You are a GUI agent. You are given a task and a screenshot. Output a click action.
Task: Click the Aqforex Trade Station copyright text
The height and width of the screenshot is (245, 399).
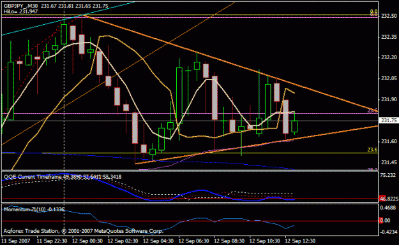tap(83, 231)
